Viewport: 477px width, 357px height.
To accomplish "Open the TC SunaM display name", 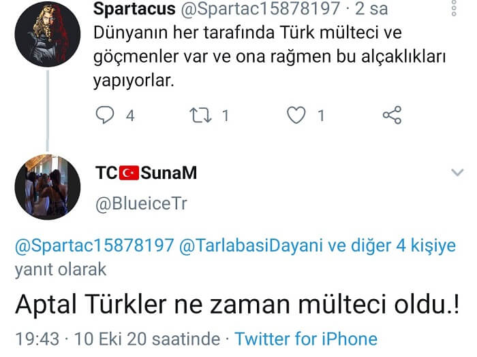I will 146,173.
